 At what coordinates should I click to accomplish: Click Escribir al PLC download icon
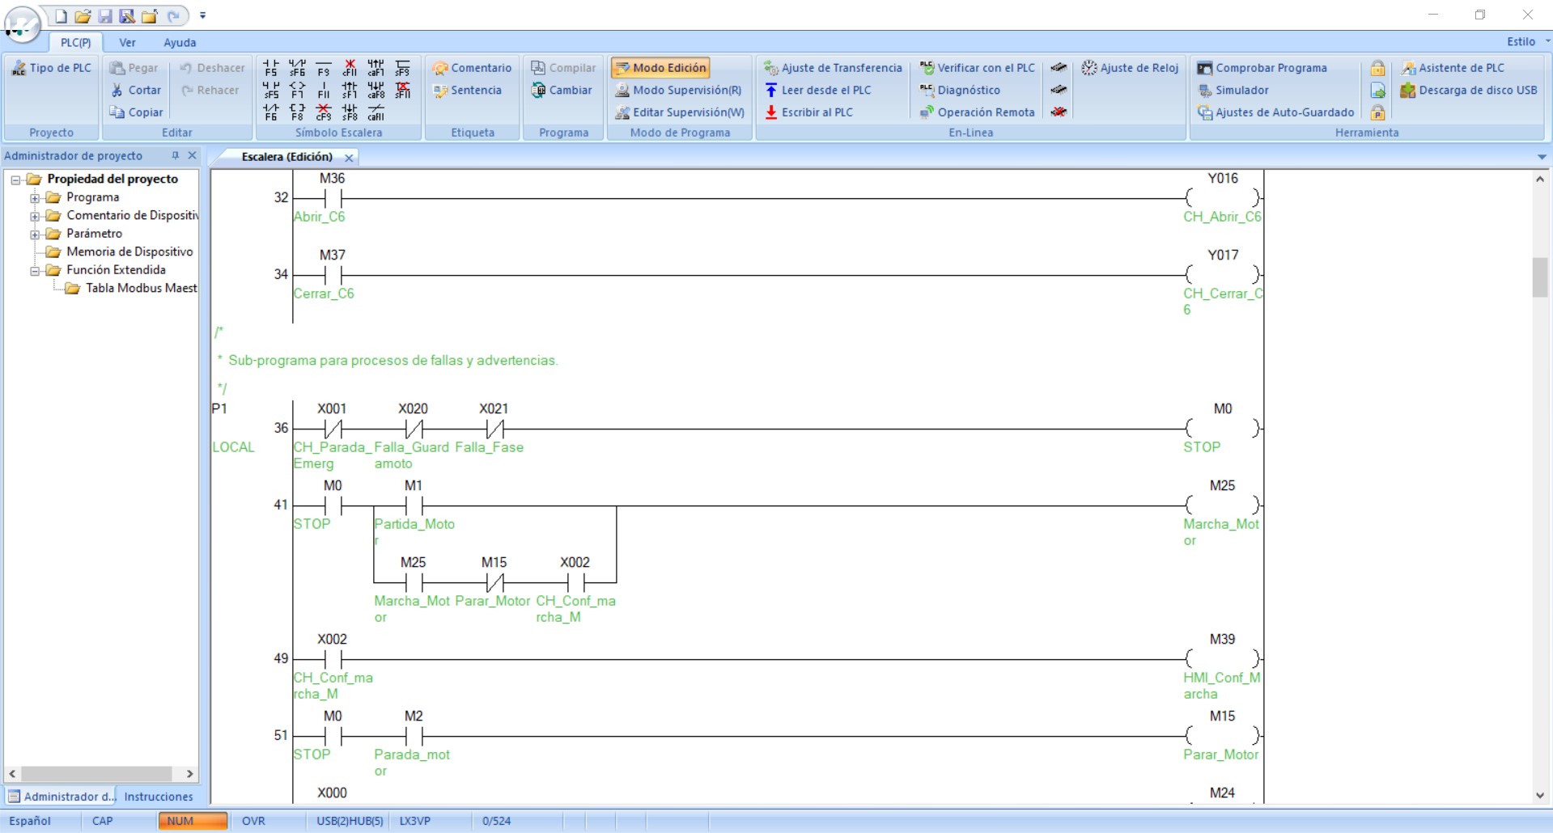(771, 112)
